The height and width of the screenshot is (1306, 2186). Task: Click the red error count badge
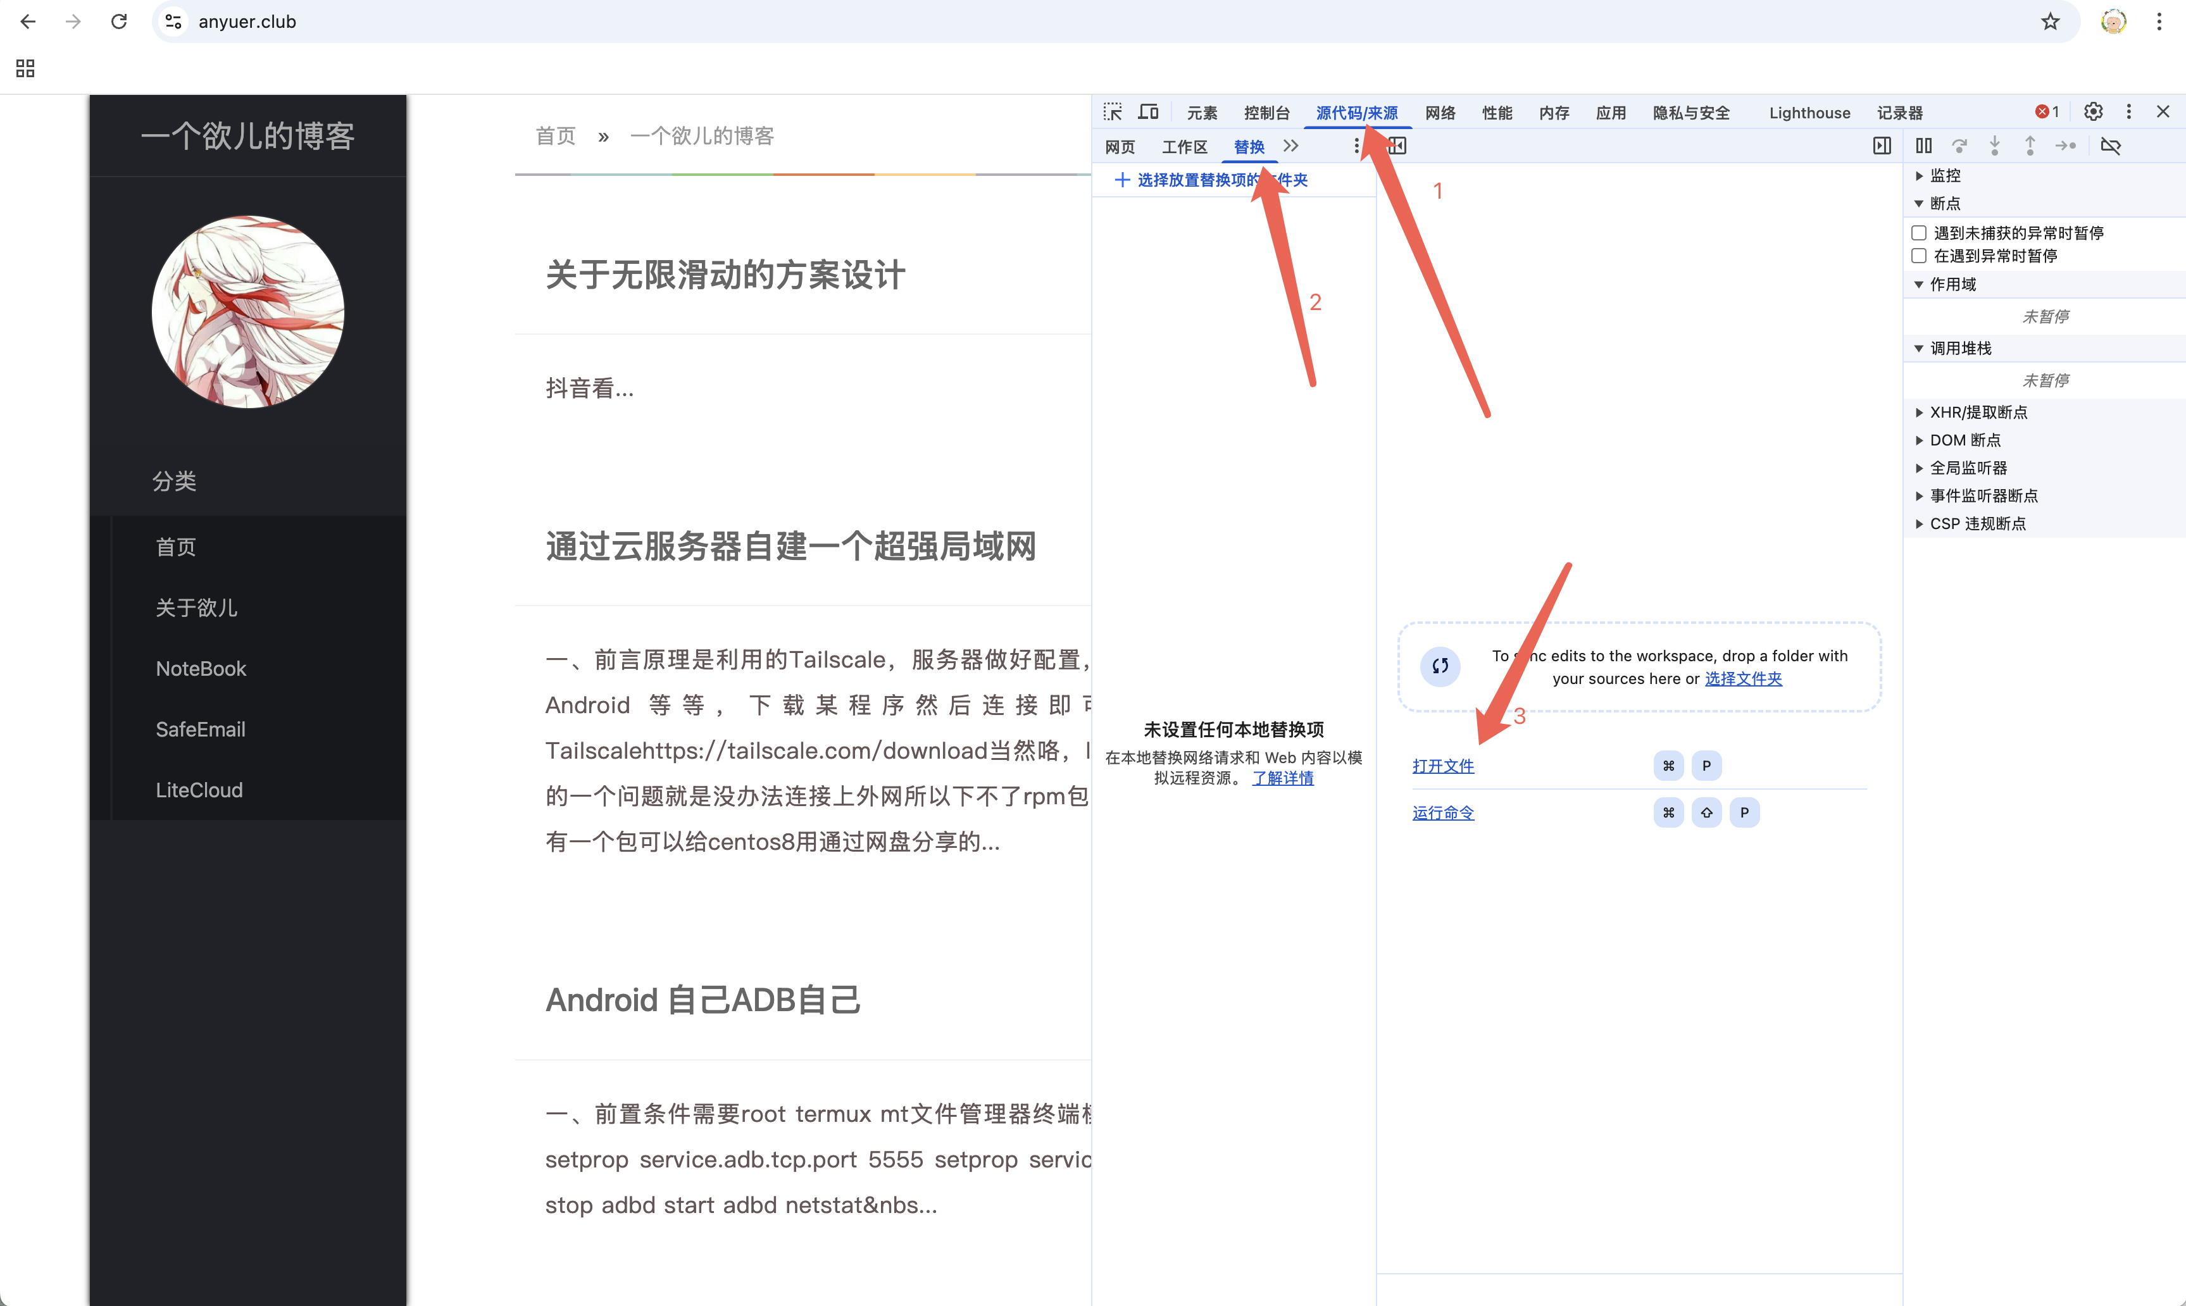pyautogui.click(x=2046, y=112)
